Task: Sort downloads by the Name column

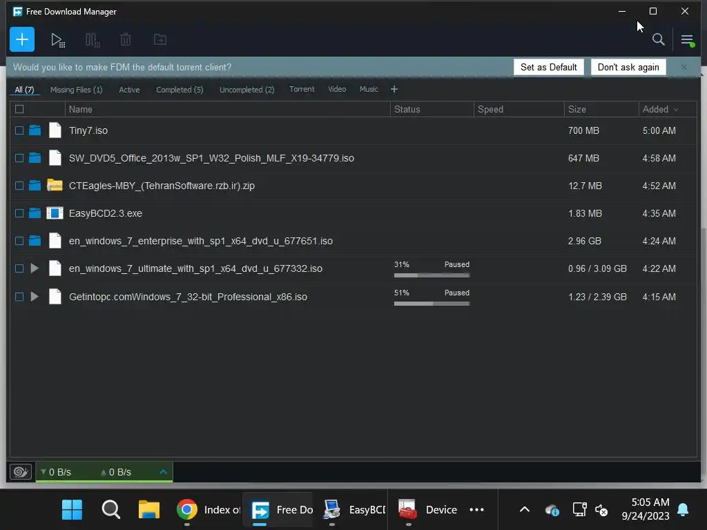Action: pyautogui.click(x=227, y=109)
